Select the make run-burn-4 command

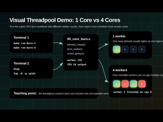(x=25, y=48)
